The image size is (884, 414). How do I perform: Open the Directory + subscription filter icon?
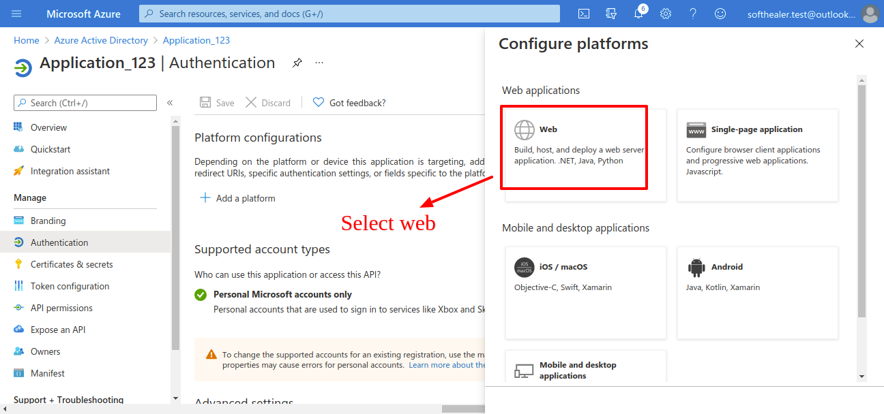[611, 14]
